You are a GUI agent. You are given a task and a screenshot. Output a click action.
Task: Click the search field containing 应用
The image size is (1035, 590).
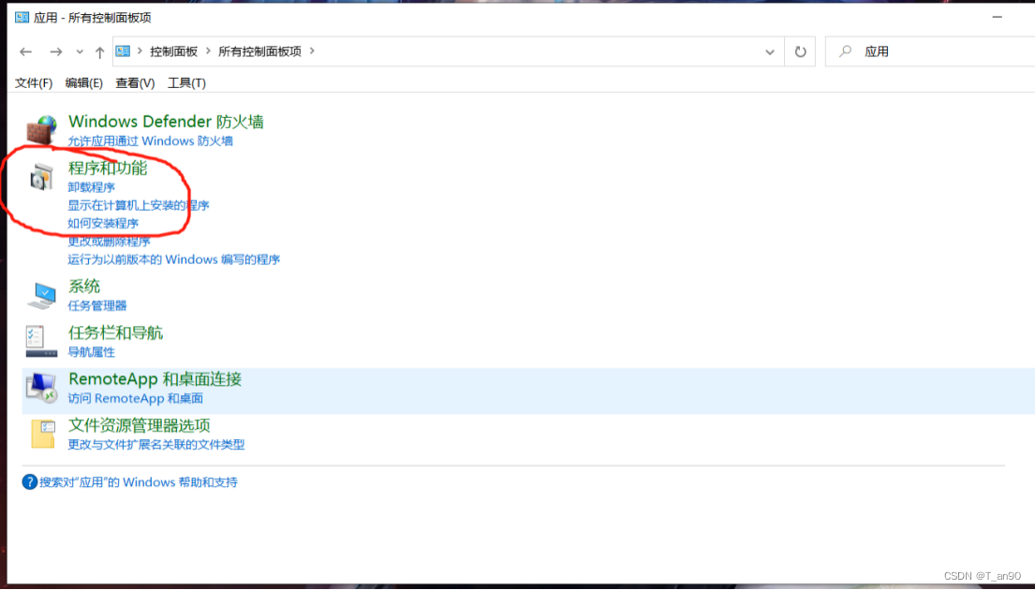click(930, 52)
